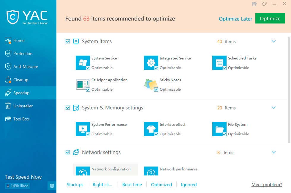
Task: Select the Speedup sidebar item
Action: [28, 93]
